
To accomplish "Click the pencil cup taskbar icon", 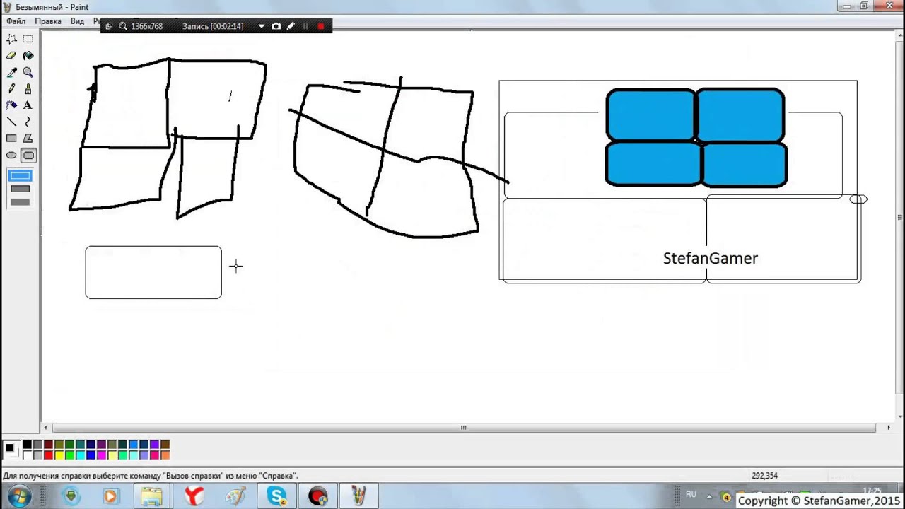I will (359, 496).
